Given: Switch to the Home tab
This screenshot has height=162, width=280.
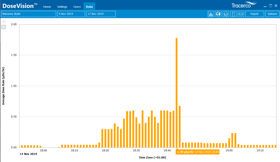Looking at the screenshot, I should pos(47,7).
